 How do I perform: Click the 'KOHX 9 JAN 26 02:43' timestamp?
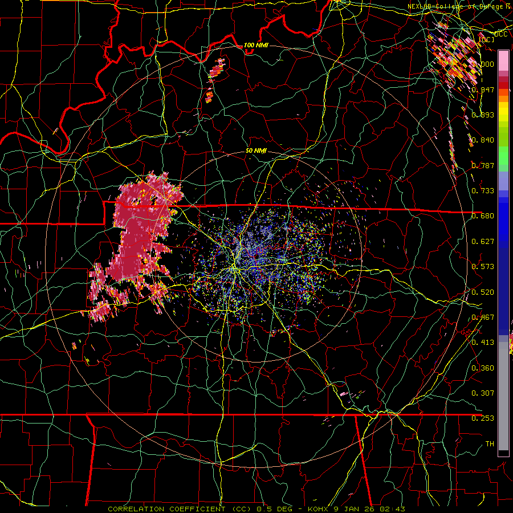tap(357, 509)
